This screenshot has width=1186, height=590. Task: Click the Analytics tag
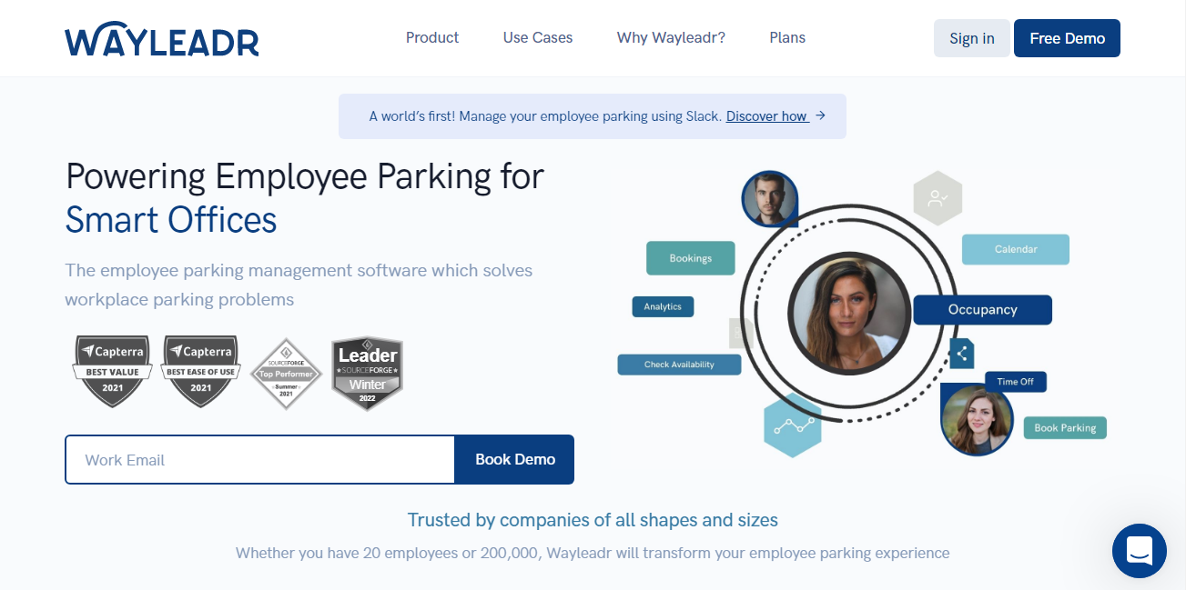click(663, 306)
